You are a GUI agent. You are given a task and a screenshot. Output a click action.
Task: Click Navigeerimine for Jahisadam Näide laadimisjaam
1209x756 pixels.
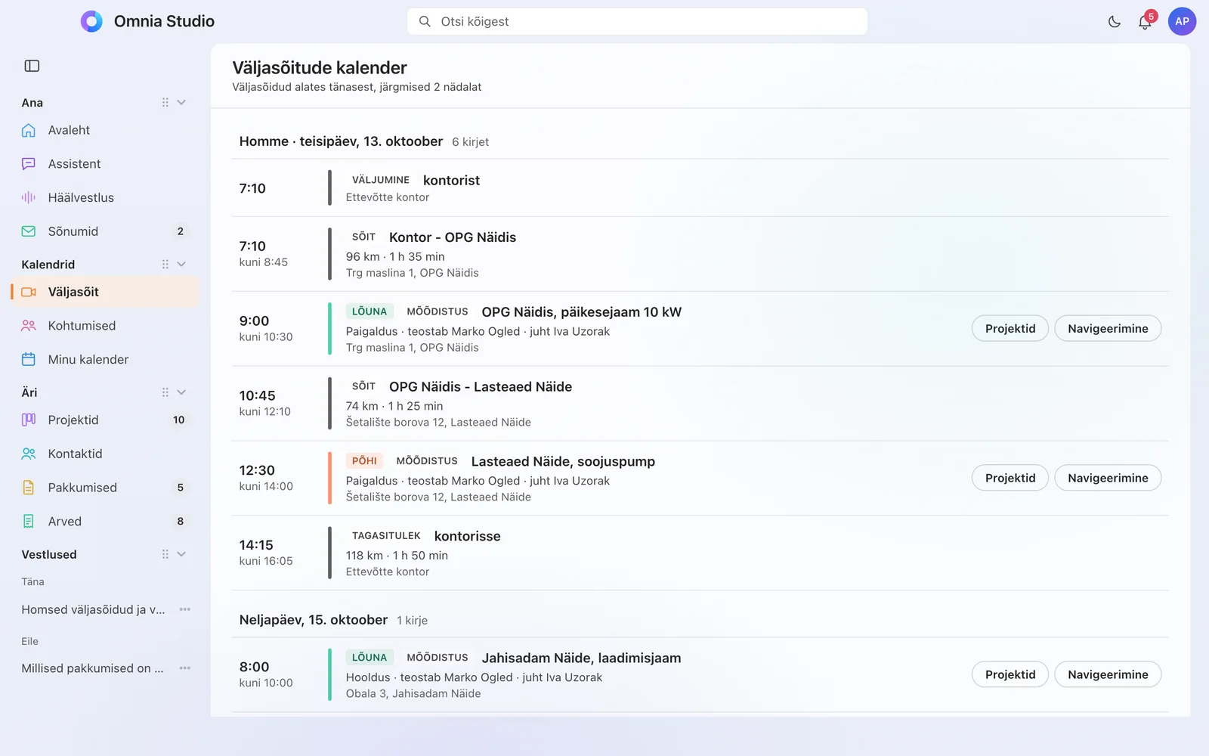tap(1108, 674)
